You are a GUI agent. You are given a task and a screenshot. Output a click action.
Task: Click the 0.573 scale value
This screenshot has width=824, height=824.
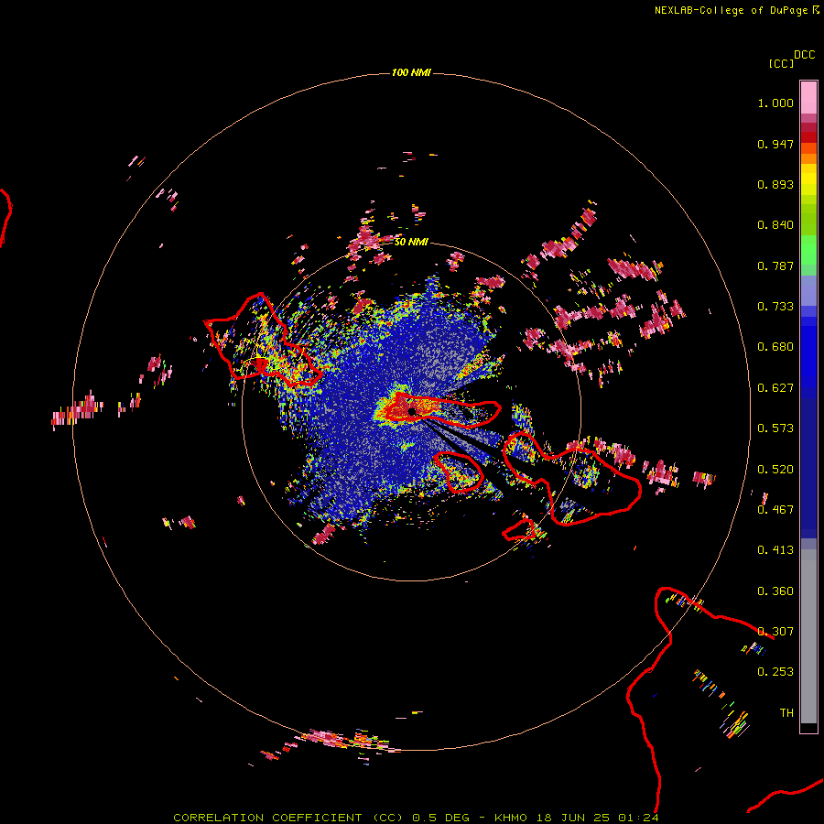pyautogui.click(x=775, y=428)
